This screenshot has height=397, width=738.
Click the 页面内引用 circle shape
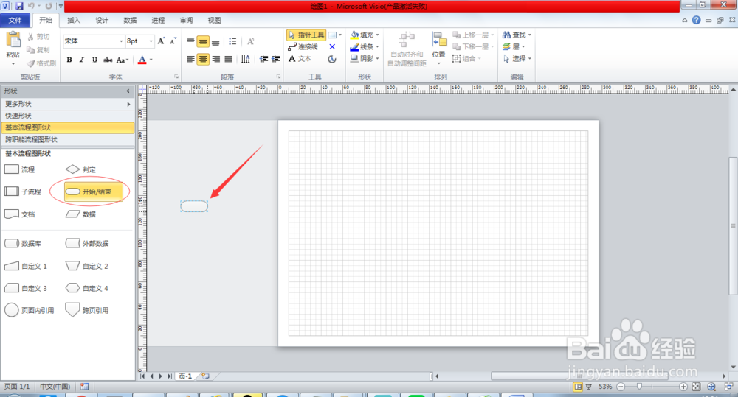point(30,310)
